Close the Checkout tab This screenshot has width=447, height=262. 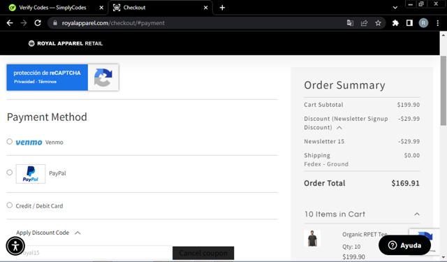[205, 8]
